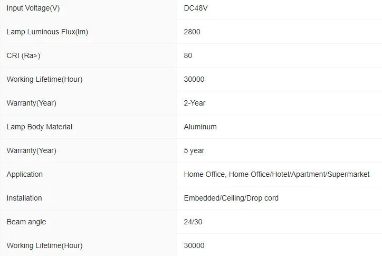Click the Installation label cell
The width and height of the screenshot is (382, 256).
coord(24,198)
